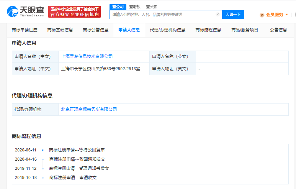This screenshot has width=296, height=189.
Task: Click the 2020-04-16 timeline marker dot
Action: 43,159
